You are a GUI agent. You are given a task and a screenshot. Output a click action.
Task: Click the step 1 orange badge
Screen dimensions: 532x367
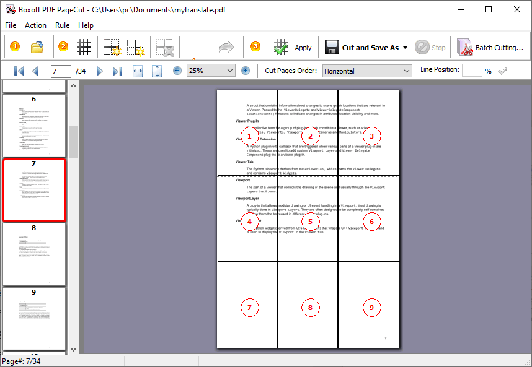coord(15,46)
